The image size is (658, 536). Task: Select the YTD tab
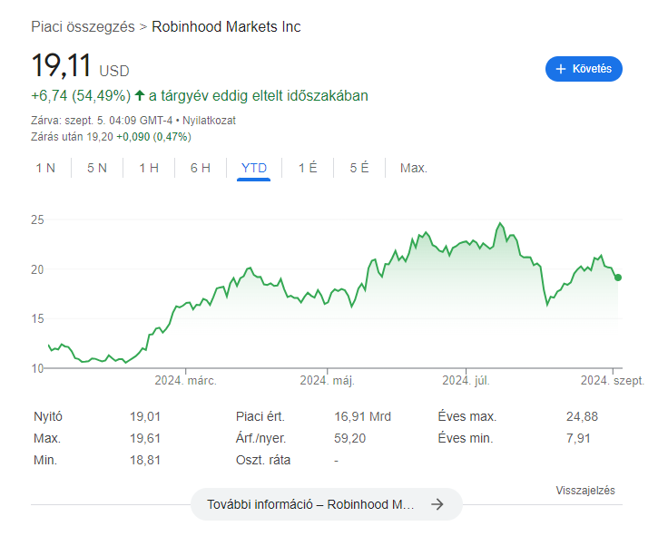254,168
